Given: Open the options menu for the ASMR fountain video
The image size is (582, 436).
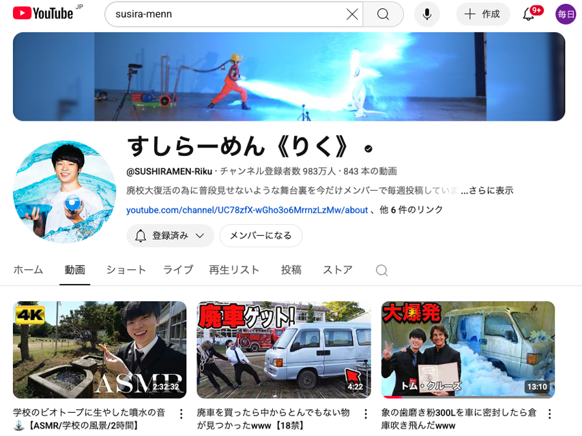Looking at the screenshot, I should coord(180,414).
